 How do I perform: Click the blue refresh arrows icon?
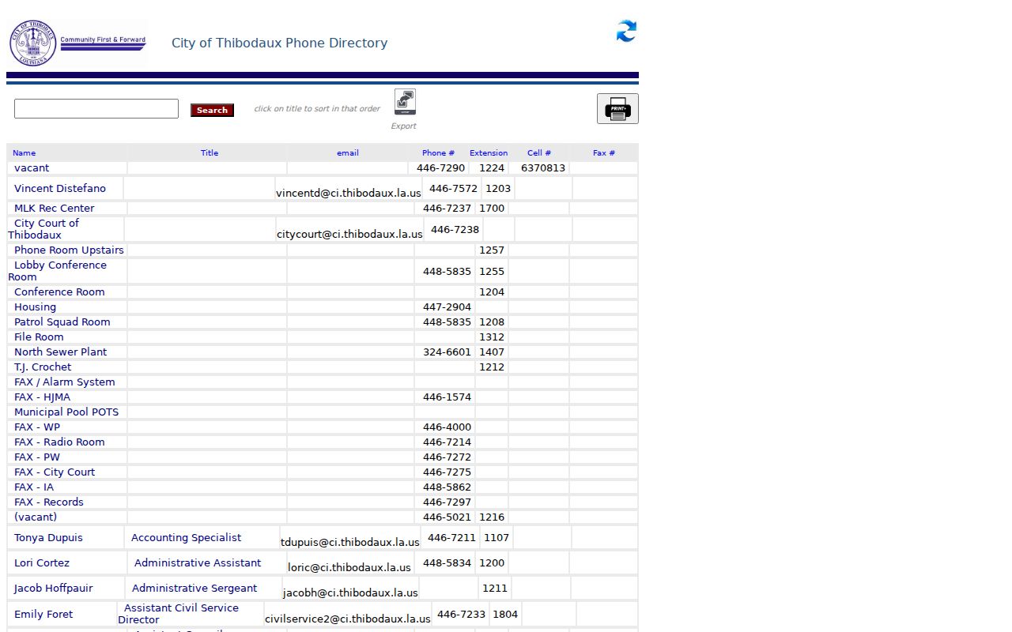click(x=626, y=31)
